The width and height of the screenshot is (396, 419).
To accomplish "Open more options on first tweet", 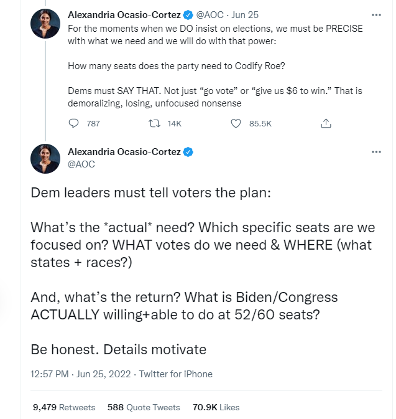I will pyautogui.click(x=376, y=14).
